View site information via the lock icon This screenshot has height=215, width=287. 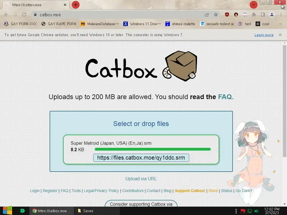[x=35, y=15]
